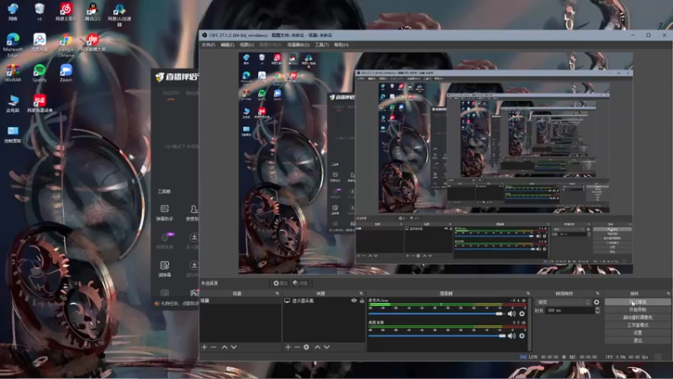Add a new scene with the plus icon
The width and height of the screenshot is (673, 379).
(204, 347)
